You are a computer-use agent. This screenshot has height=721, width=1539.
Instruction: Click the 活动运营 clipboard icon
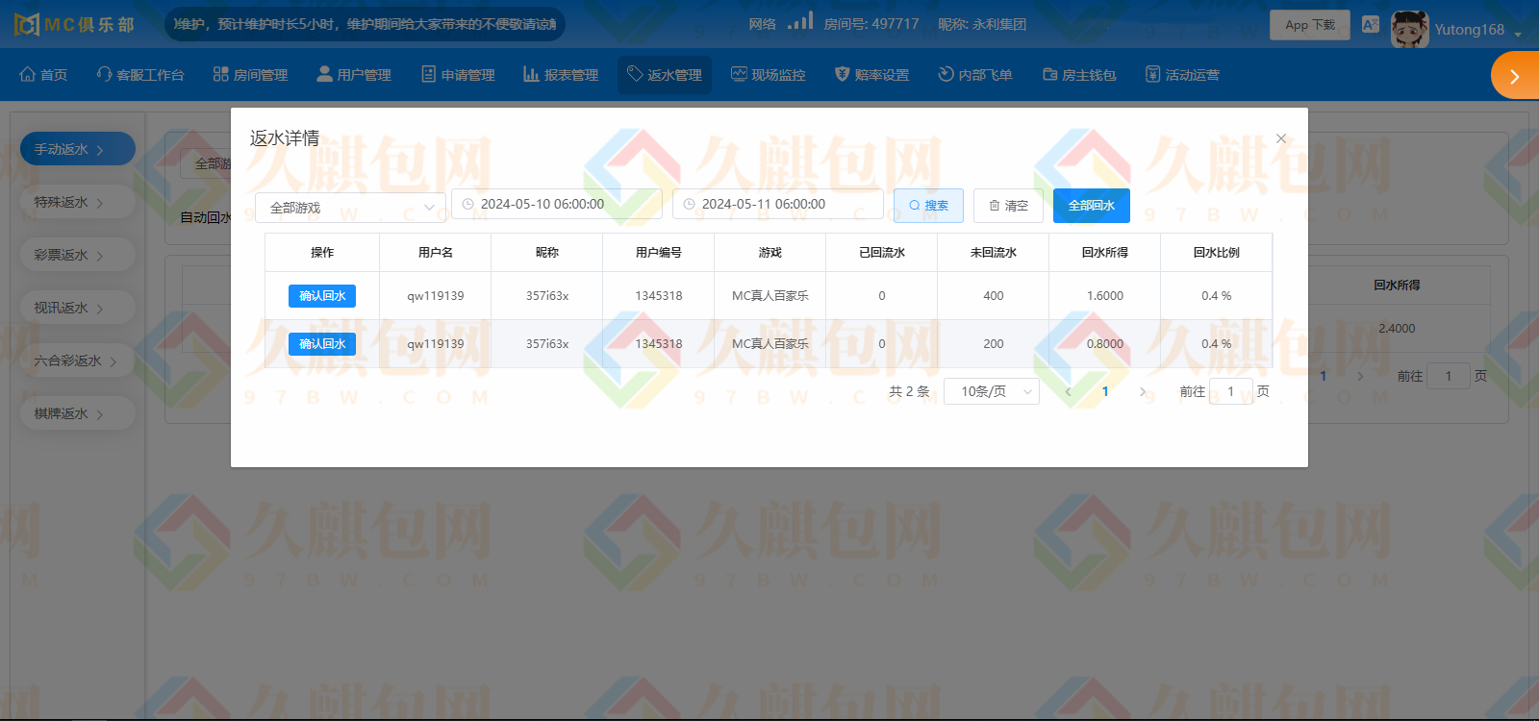tap(1152, 74)
